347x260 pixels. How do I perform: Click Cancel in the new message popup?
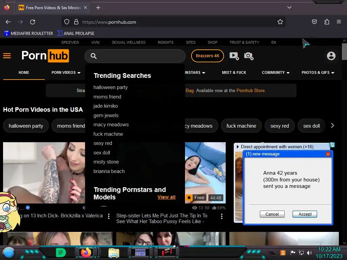point(272,214)
